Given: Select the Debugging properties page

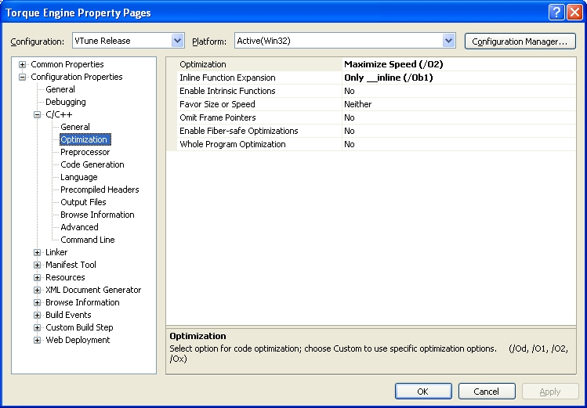Looking at the screenshot, I should point(66,102).
